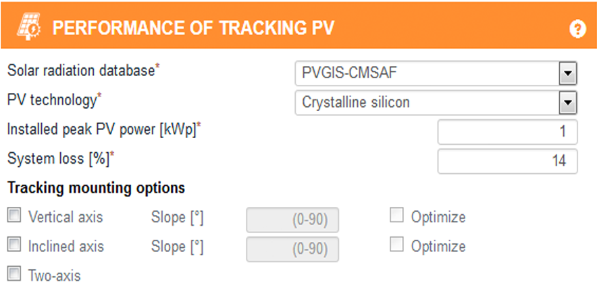Screen dimensions: 597x287
Task: Enable the Inclined axis checkbox
Action: (x=14, y=246)
